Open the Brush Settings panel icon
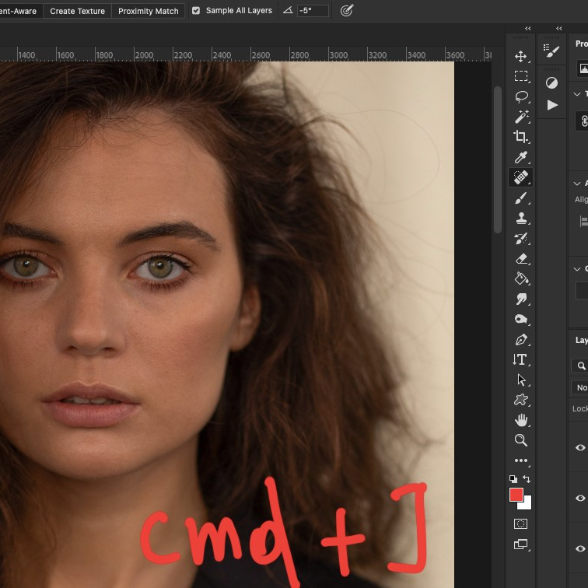The height and width of the screenshot is (588, 588). pyautogui.click(x=551, y=51)
